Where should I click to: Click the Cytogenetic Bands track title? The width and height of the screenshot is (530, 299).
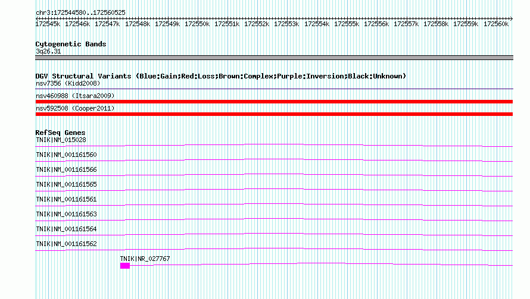click(71, 44)
